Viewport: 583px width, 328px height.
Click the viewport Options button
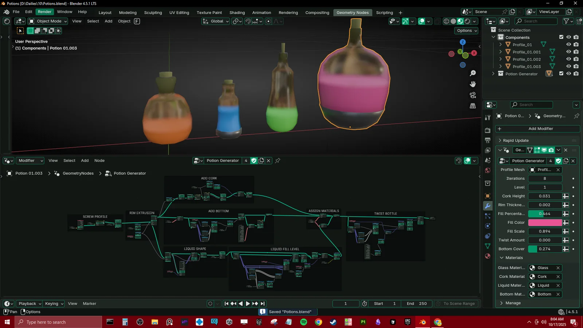click(x=467, y=31)
